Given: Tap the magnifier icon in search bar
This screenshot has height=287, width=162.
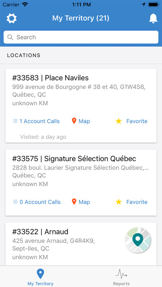Looking at the screenshot, I should [10, 38].
